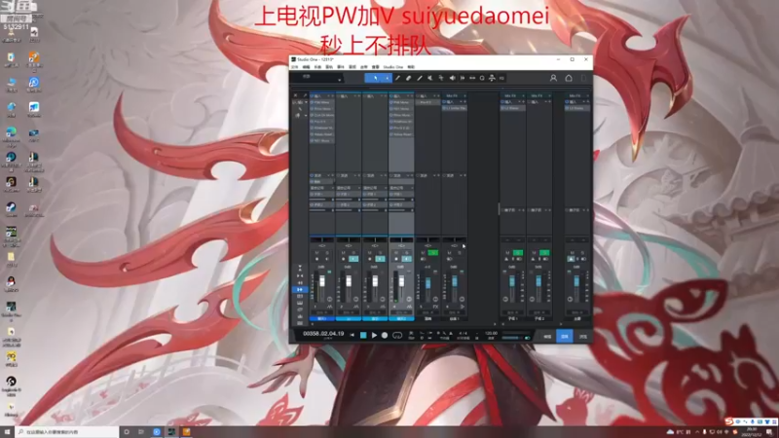Open the inserts dropdown arrow on the first channel

coord(328,95)
